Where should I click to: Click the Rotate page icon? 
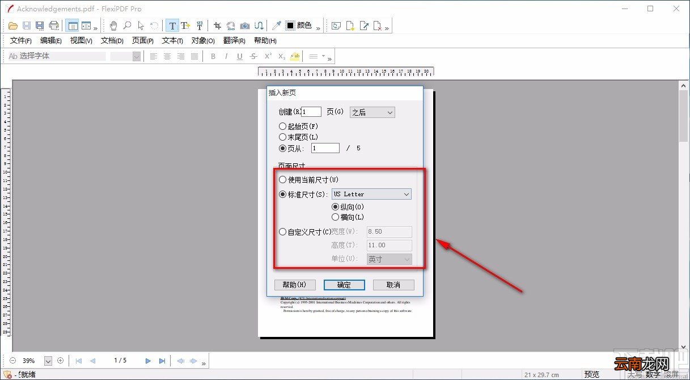[337, 26]
